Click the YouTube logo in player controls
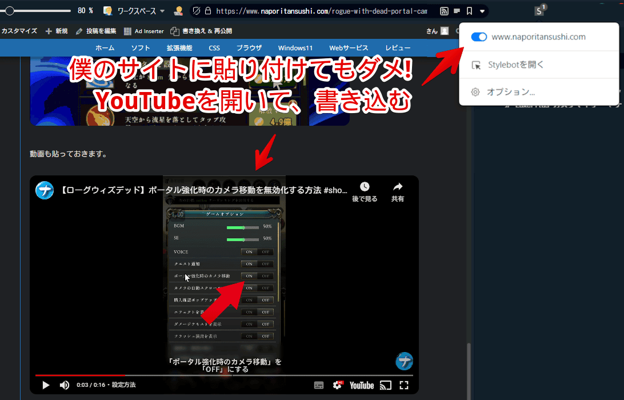The height and width of the screenshot is (400, 624). [362, 385]
